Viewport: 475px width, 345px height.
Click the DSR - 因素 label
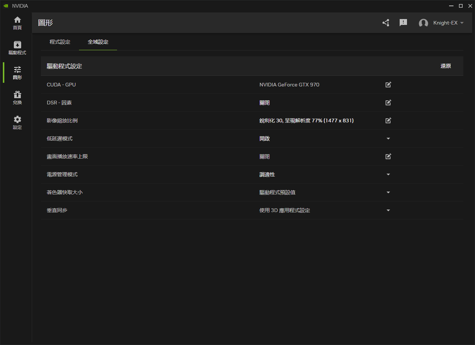point(59,103)
